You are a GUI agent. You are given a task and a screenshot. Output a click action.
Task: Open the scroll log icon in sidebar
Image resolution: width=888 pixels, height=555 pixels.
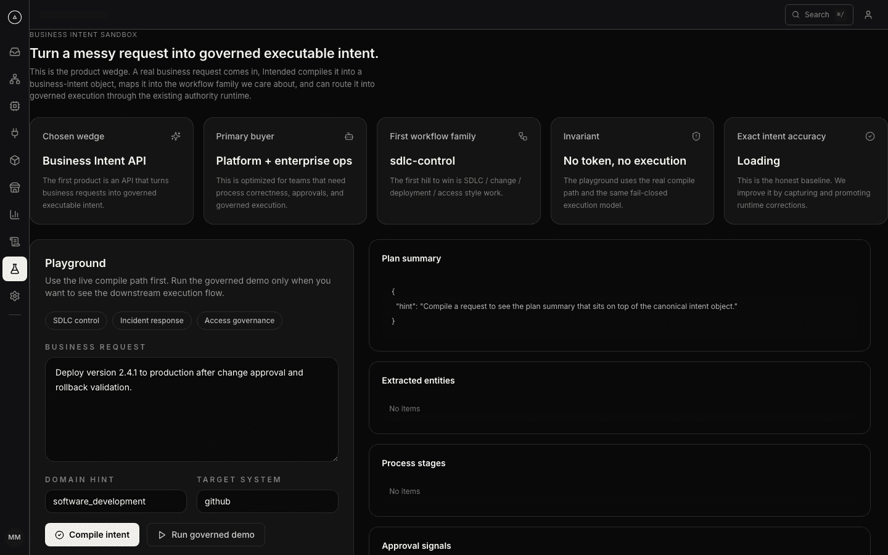pyautogui.click(x=15, y=242)
